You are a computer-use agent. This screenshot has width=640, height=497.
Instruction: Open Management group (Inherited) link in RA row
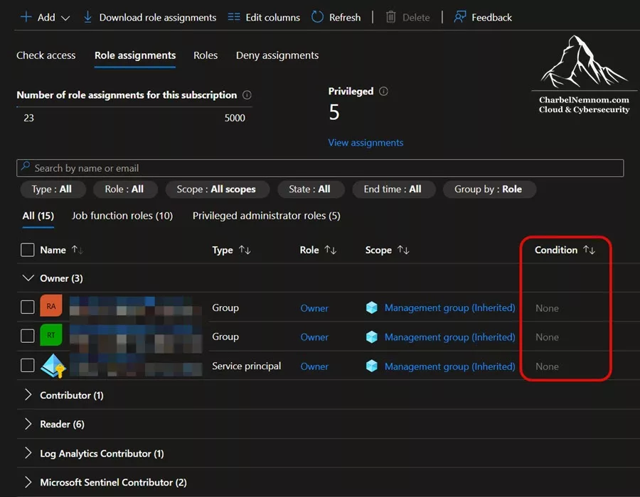(x=450, y=308)
